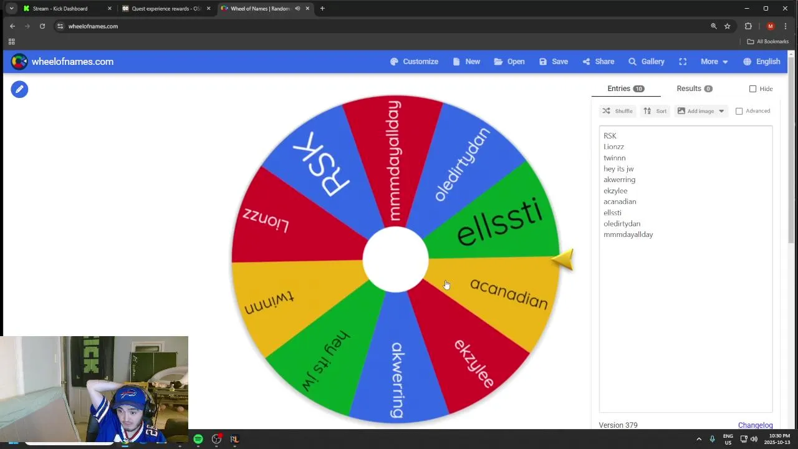Image resolution: width=798 pixels, height=449 pixels.
Task: Click the "RSK" entry in list
Action: pos(610,136)
